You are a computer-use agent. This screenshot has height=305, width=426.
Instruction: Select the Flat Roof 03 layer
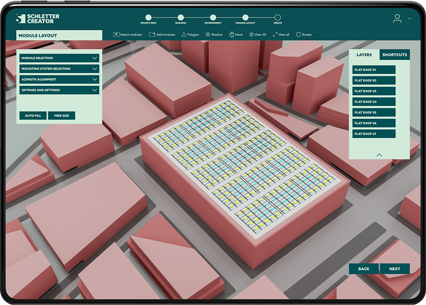point(374,91)
